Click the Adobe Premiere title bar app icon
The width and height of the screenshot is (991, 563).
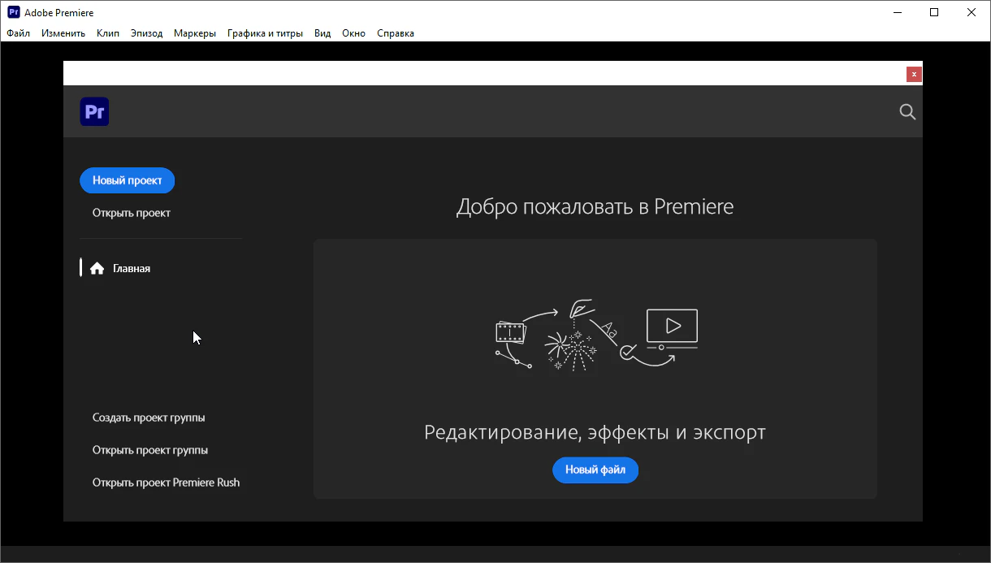point(13,12)
